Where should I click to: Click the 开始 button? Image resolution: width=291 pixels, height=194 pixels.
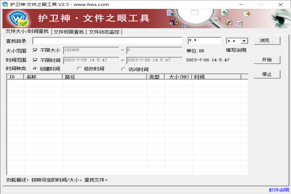point(267,60)
